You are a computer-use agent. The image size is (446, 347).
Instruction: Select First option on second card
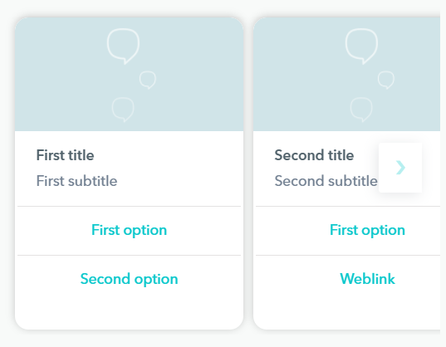pyautogui.click(x=367, y=230)
